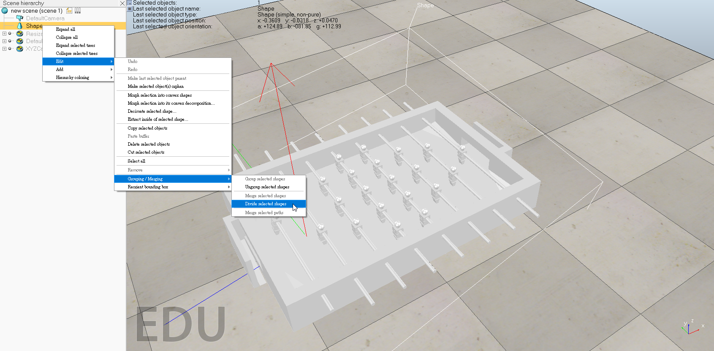Expand the XYZCa tree node
This screenshot has width=714, height=351.
pos(4,49)
